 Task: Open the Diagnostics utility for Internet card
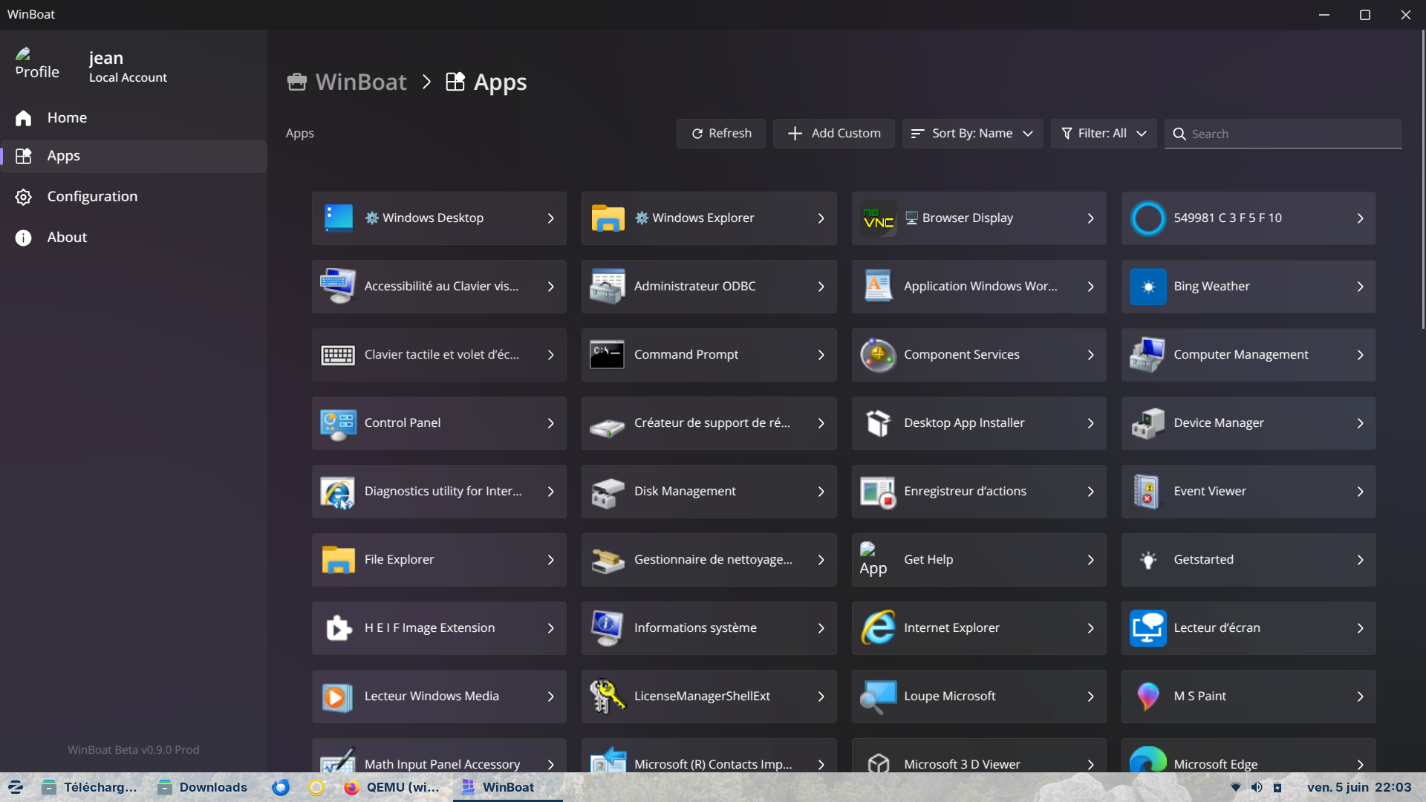tap(439, 492)
